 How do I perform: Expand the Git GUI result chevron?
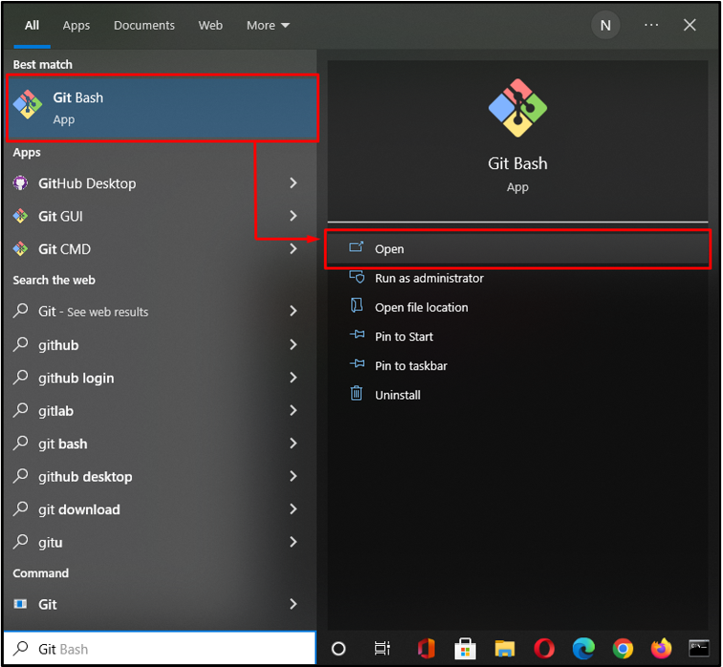[x=293, y=216]
